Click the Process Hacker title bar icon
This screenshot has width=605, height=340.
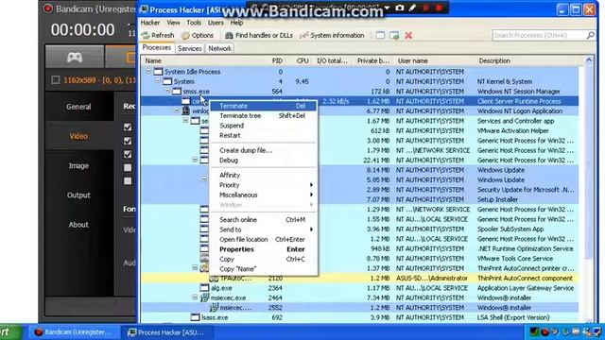[144, 9]
